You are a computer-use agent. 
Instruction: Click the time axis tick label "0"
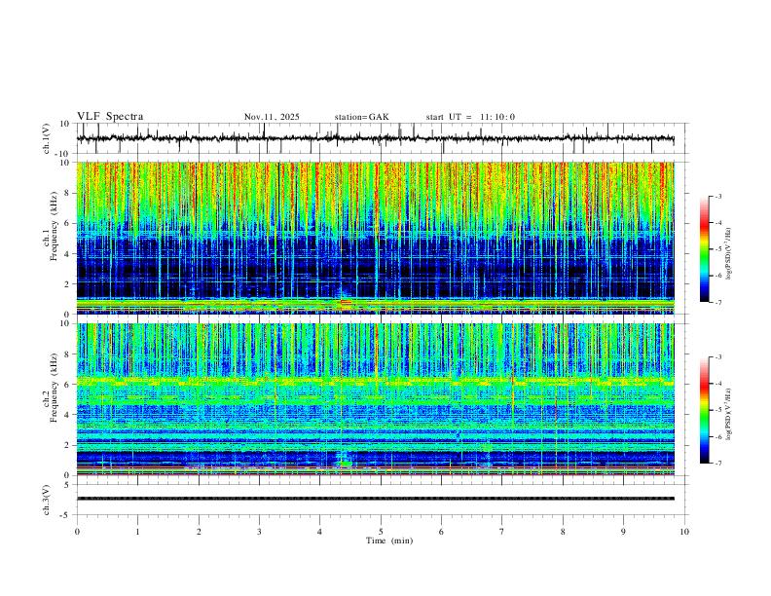click(77, 532)
